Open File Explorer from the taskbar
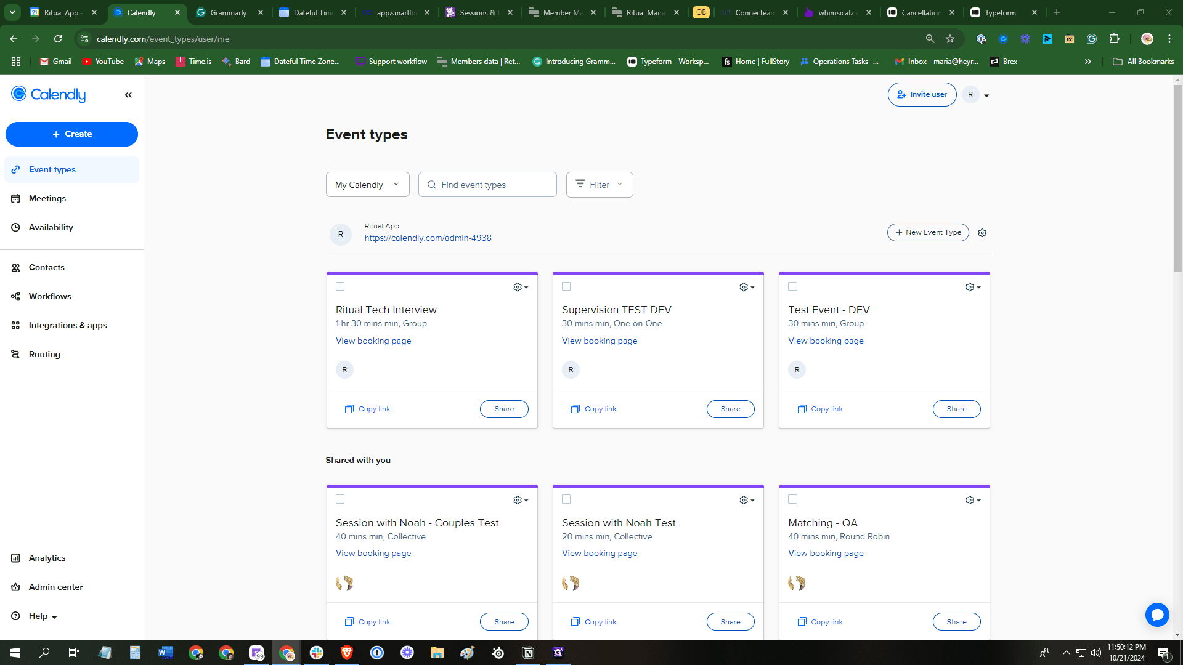 click(437, 653)
